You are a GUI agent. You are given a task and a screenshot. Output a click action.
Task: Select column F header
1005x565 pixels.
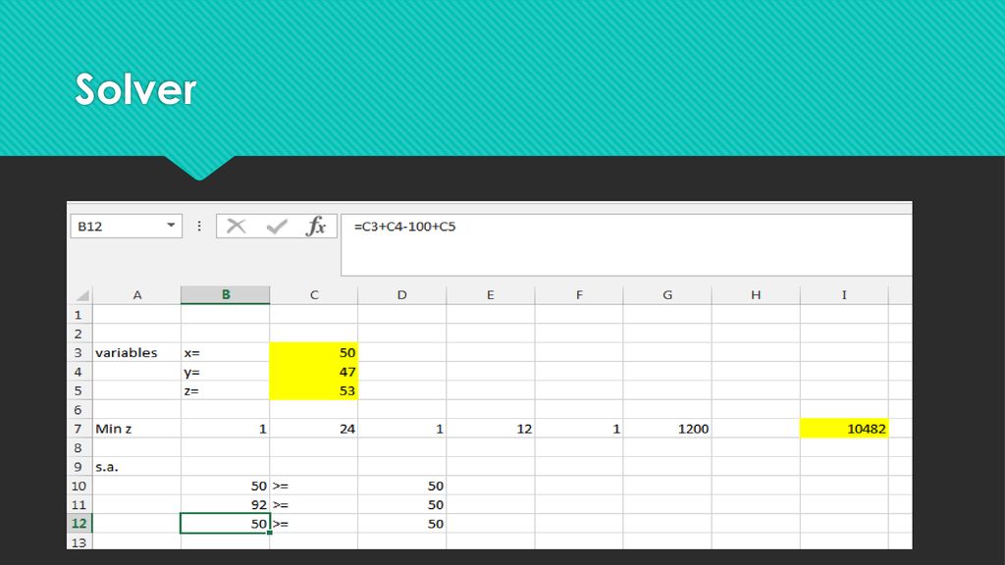[579, 295]
